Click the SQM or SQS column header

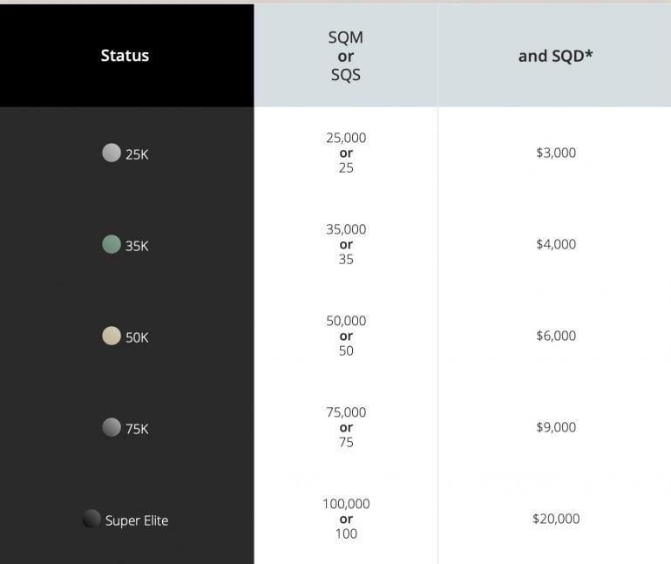[346, 56]
